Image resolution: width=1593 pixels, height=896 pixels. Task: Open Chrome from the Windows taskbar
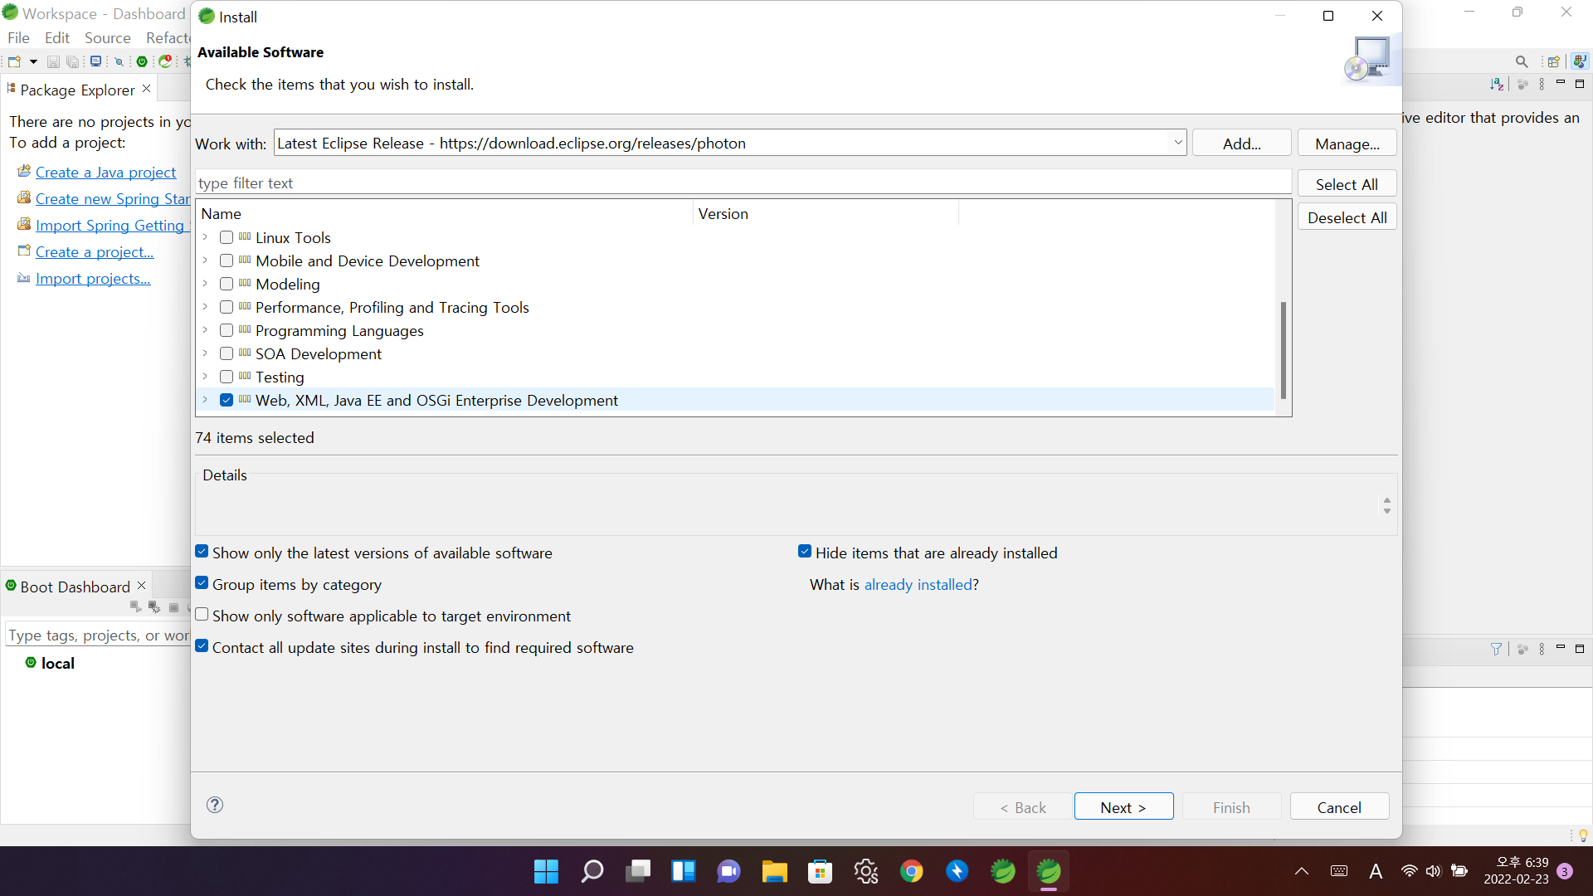[x=911, y=871]
